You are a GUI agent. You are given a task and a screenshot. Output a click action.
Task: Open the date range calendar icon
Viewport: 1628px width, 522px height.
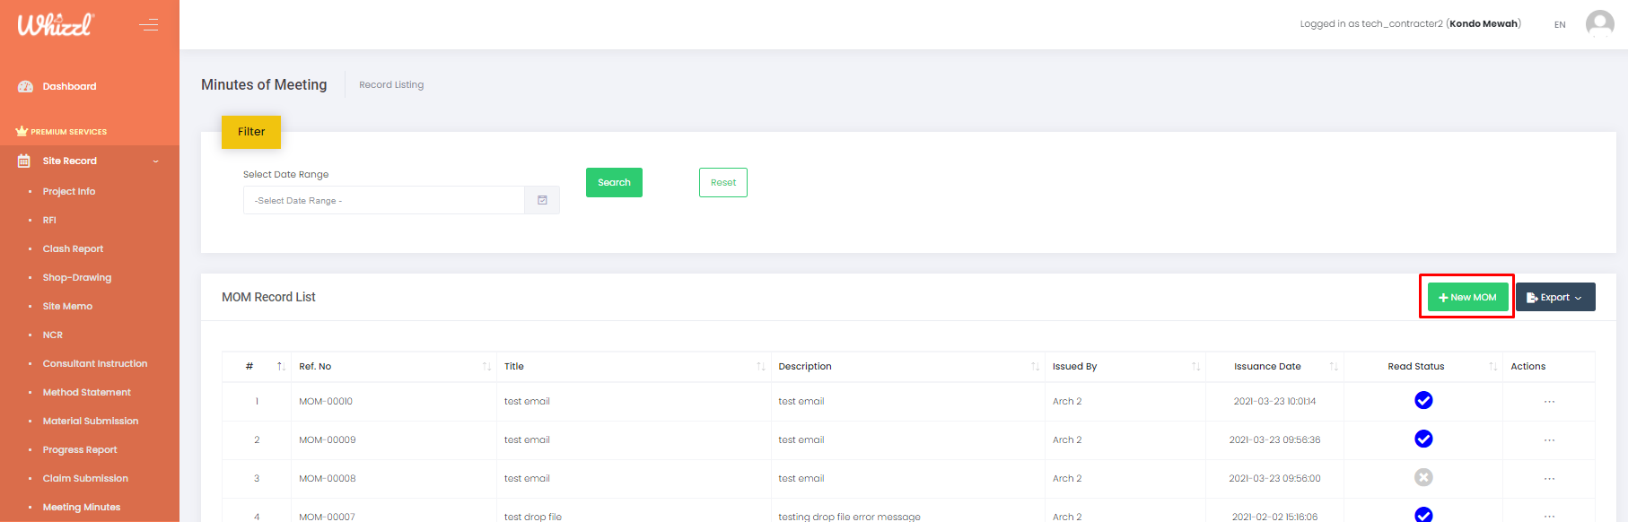coord(542,200)
